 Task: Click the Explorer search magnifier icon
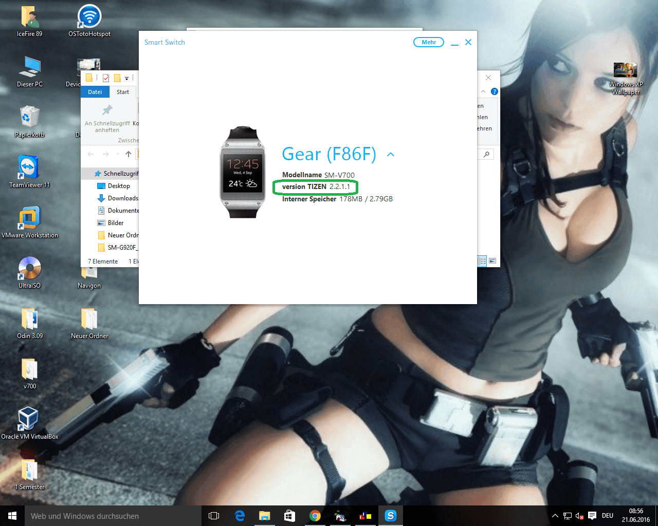point(486,154)
